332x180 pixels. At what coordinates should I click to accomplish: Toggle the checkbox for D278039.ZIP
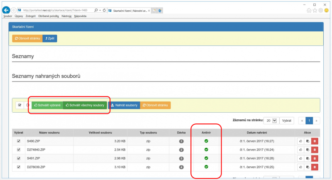coord(18,167)
